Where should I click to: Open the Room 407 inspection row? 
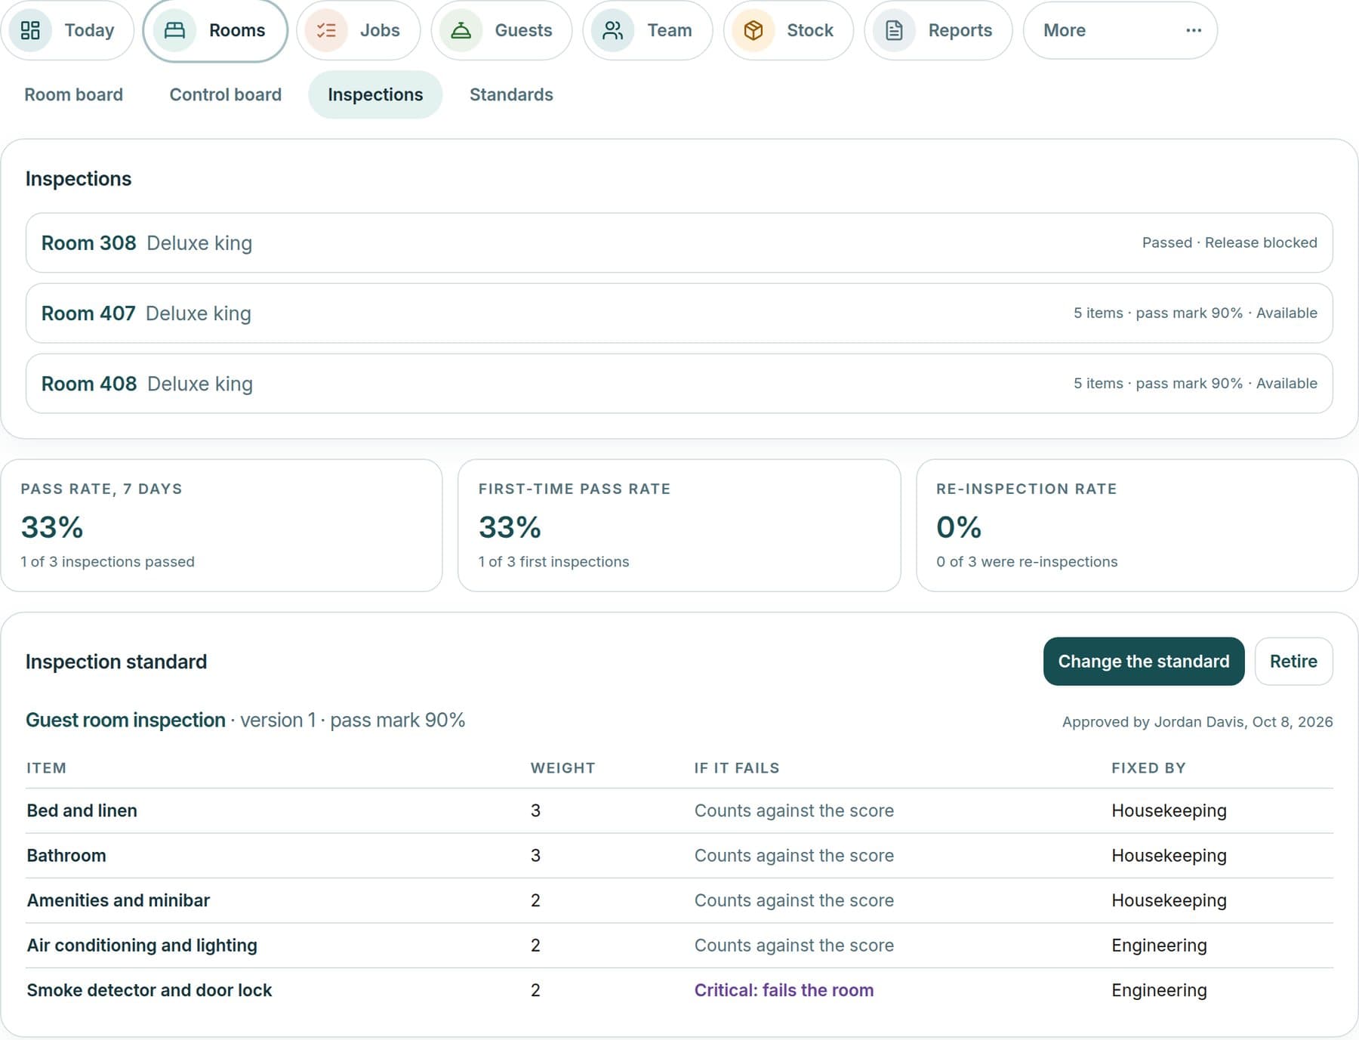(679, 313)
